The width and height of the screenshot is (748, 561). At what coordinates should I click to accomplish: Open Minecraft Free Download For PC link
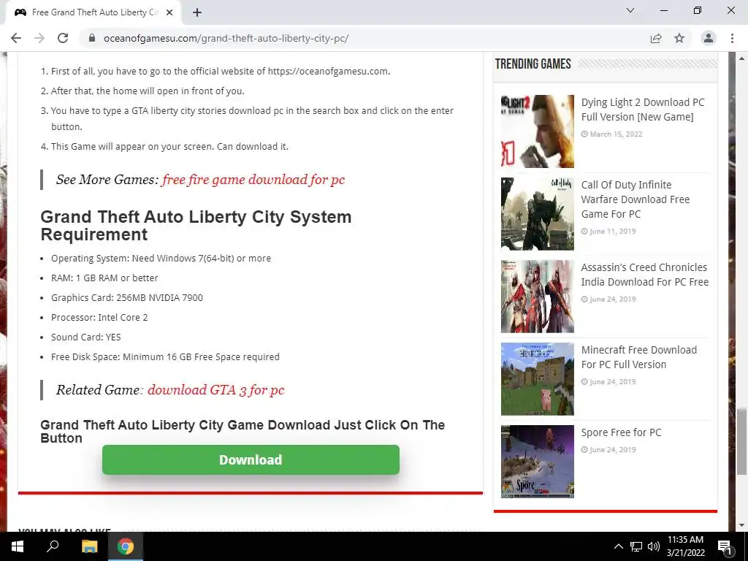(638, 356)
